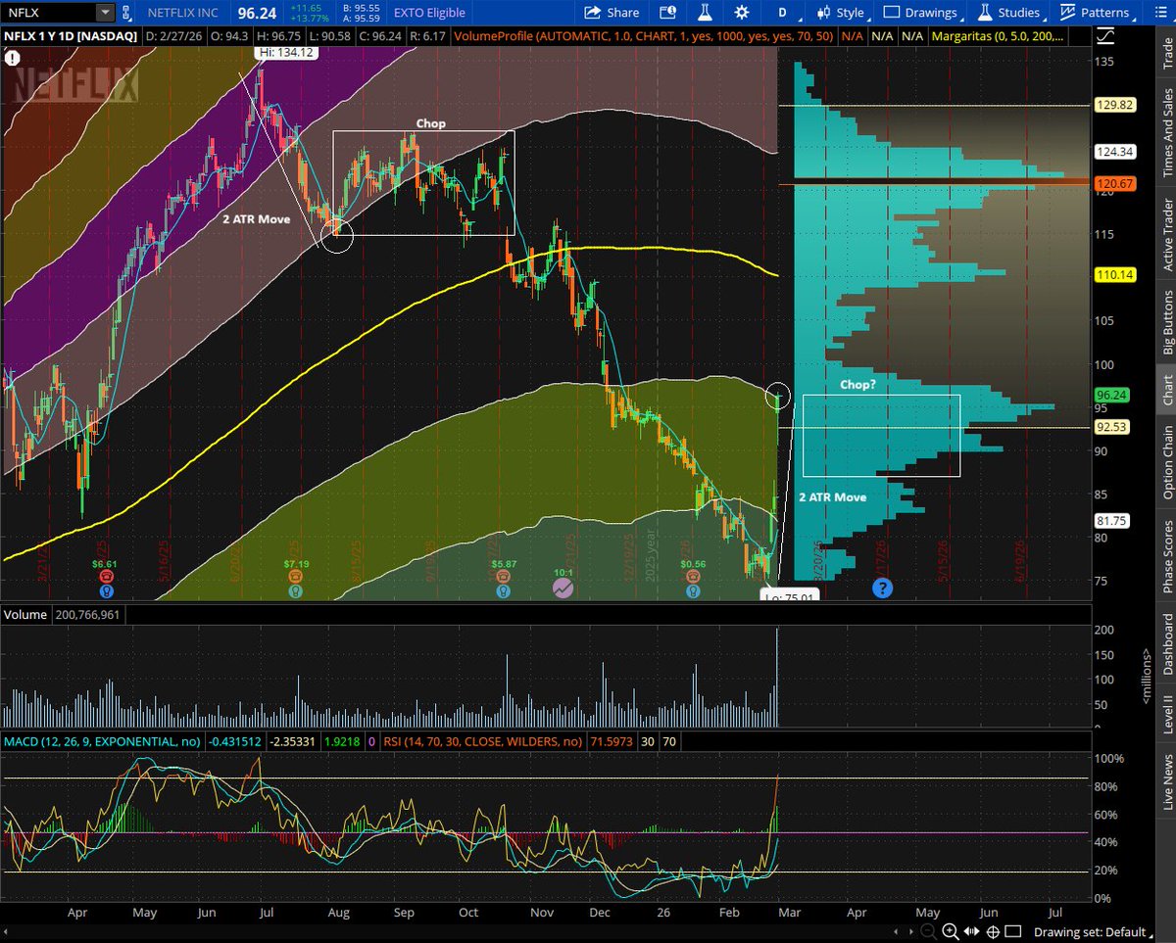
Task: Open the Times And Sales side tab
Action: [1166, 132]
